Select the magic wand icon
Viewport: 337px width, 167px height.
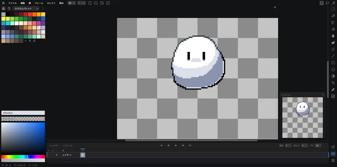coord(334,3)
